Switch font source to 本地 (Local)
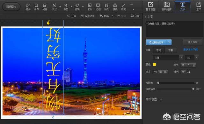This screenshot has height=124, width=204. [159, 50]
